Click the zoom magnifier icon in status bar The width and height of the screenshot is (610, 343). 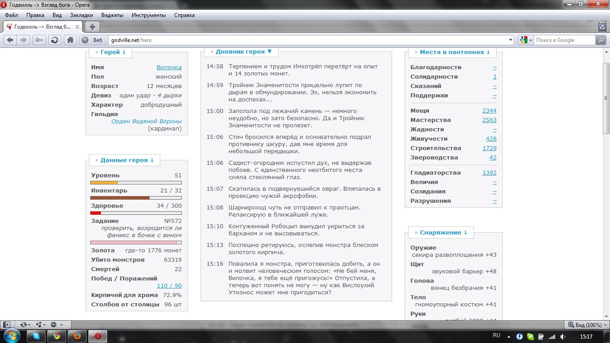571,325
